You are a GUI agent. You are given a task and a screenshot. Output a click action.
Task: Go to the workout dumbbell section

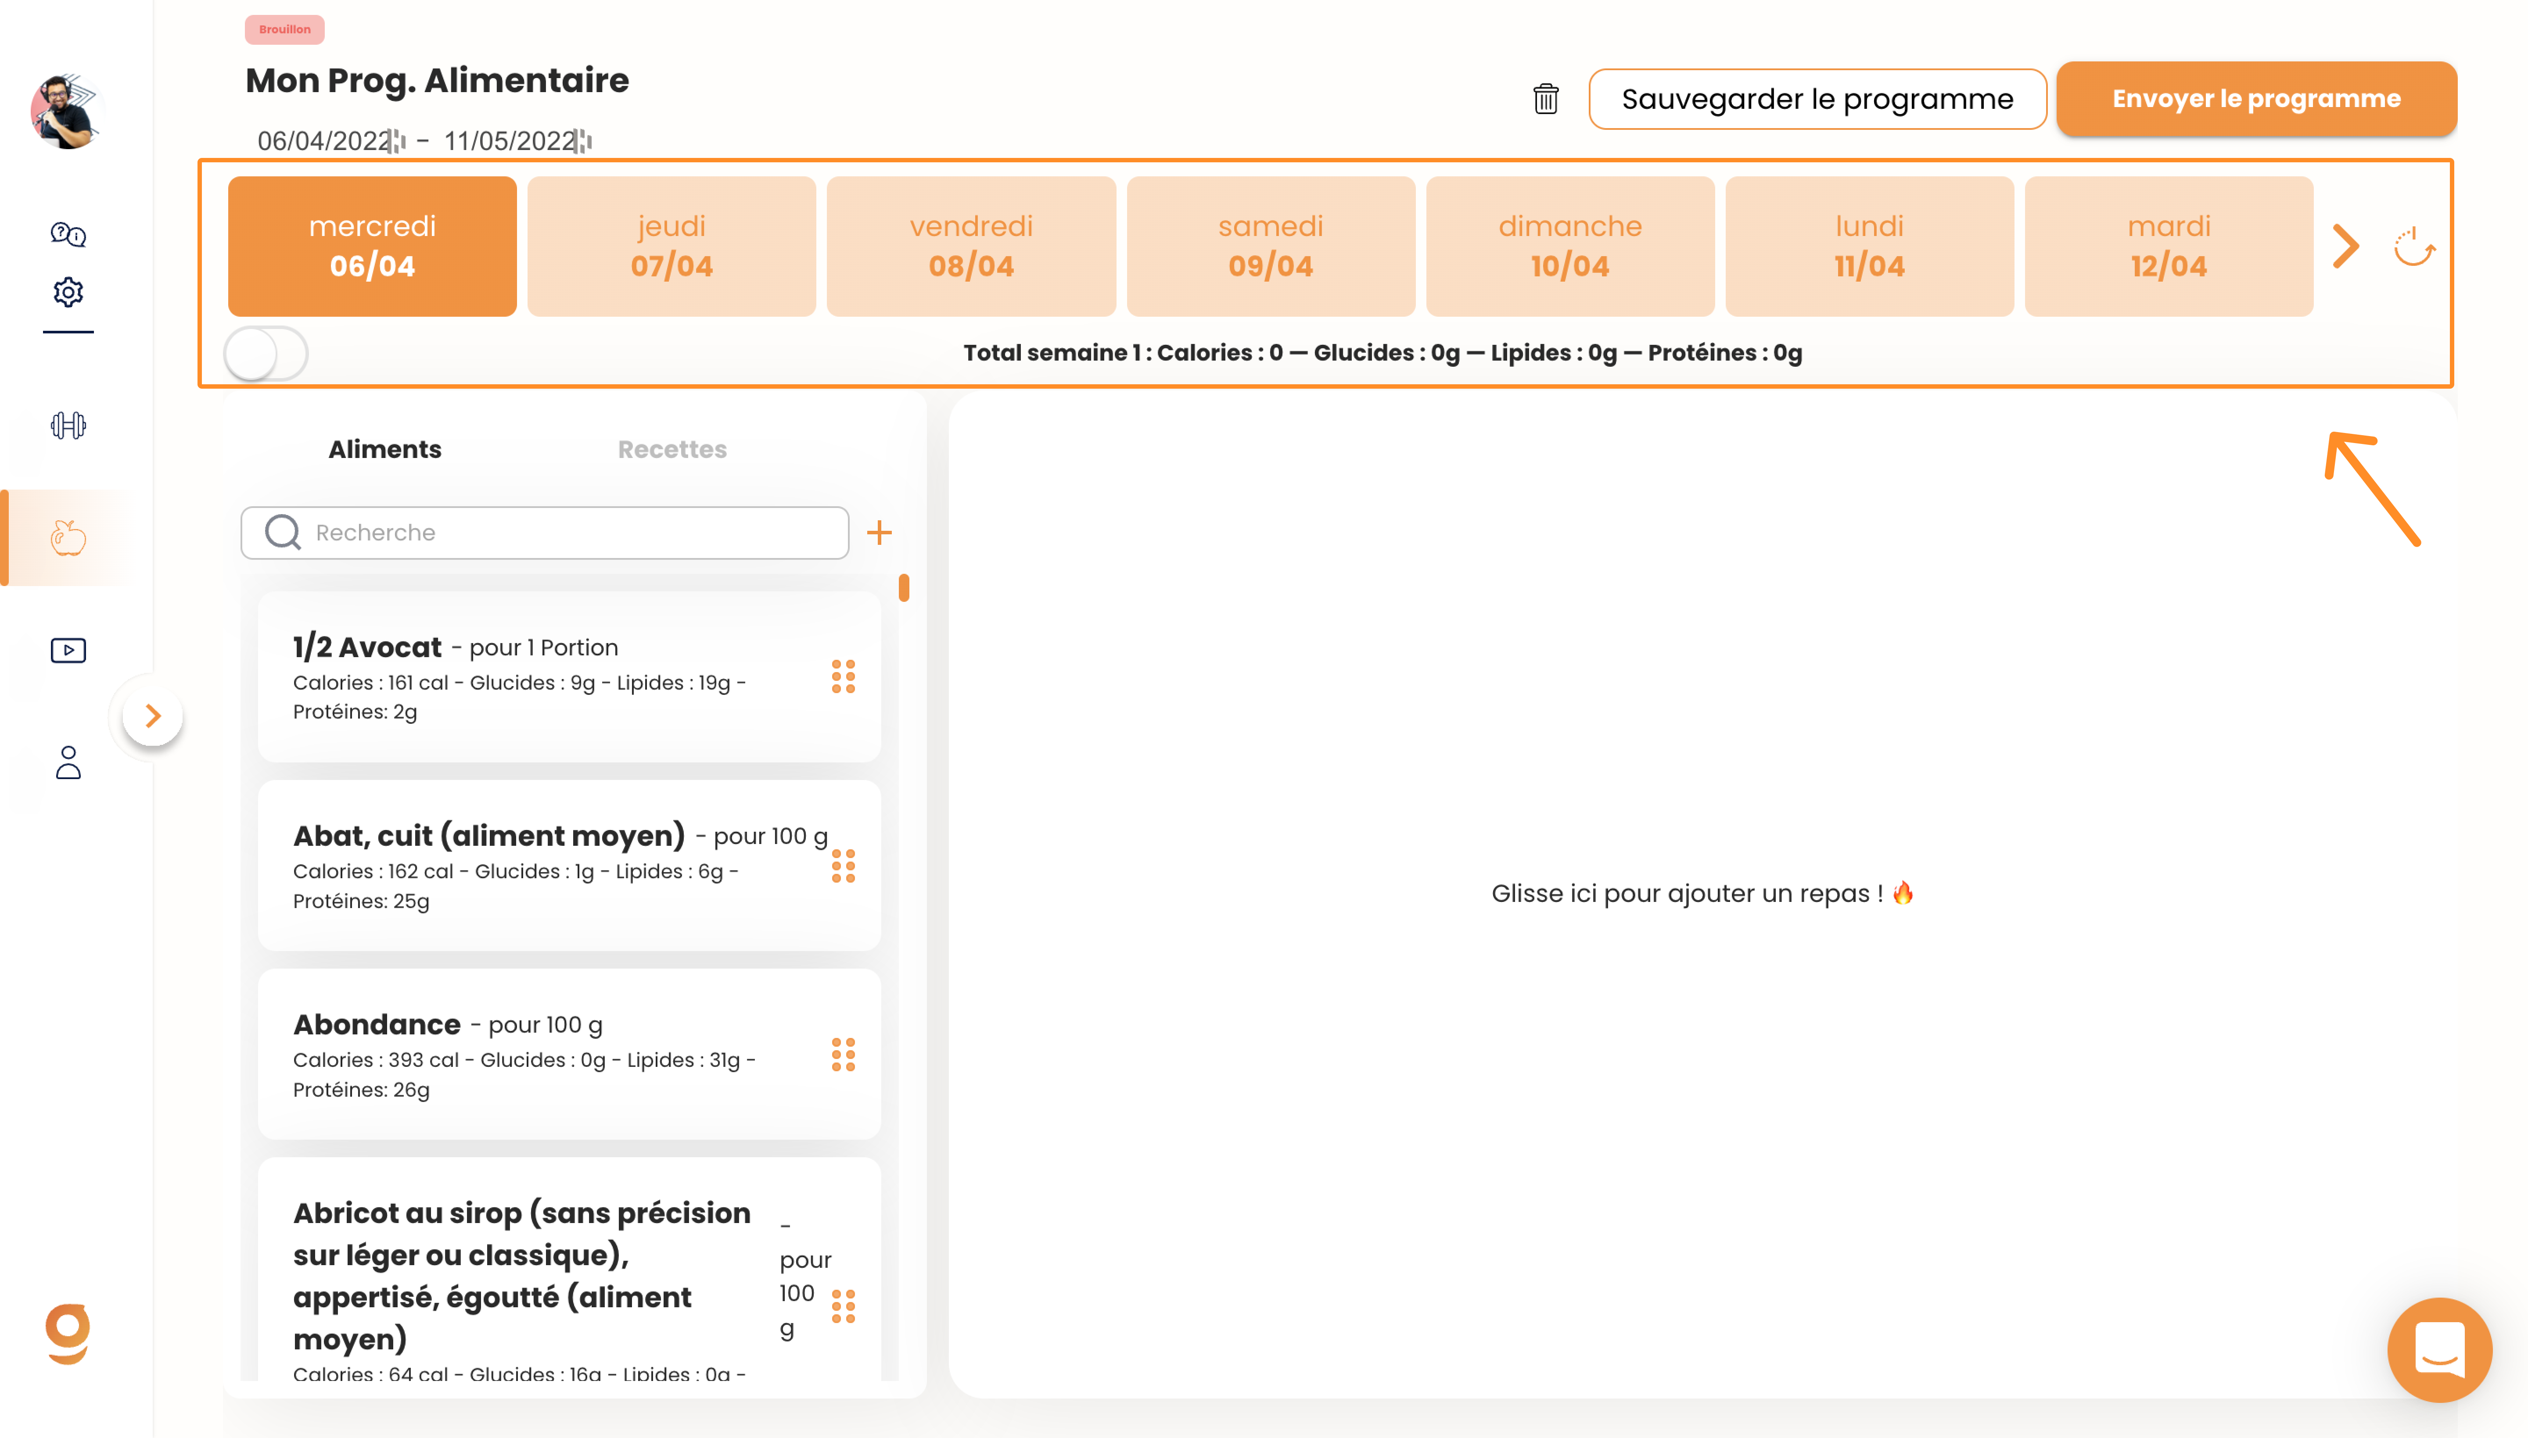[68, 426]
